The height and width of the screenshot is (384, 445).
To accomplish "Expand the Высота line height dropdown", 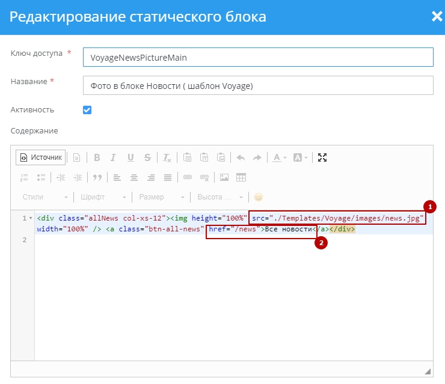I will click(219, 197).
